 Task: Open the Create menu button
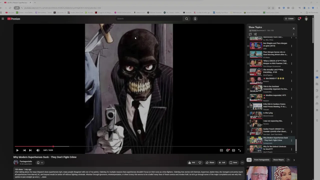point(289,19)
